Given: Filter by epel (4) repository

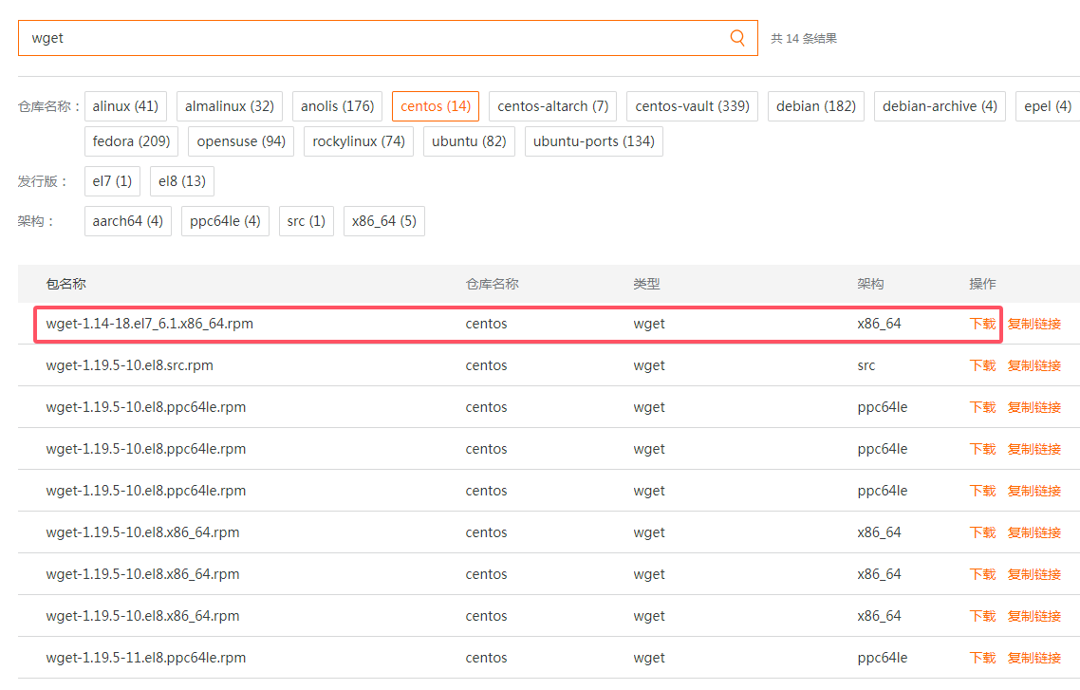Looking at the screenshot, I should click(x=1048, y=106).
